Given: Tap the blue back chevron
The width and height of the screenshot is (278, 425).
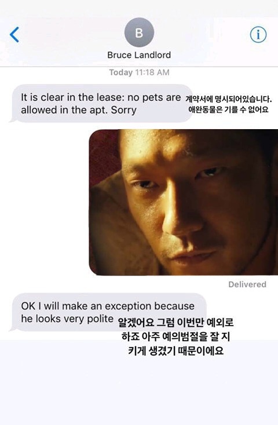Looking at the screenshot, I should click(14, 34).
